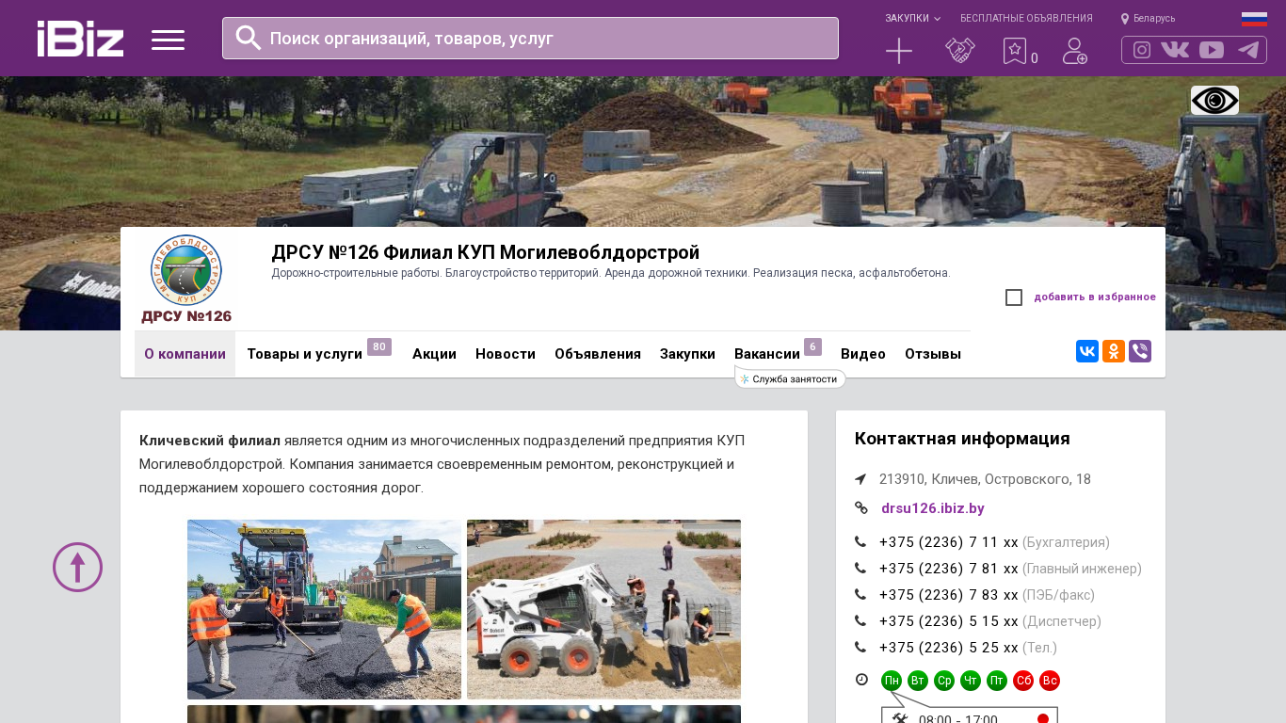Click the '08:00 - 17:00' working hours
The width and height of the screenshot is (1286, 723).
click(x=957, y=718)
